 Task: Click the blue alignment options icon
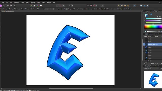coord(134,6)
